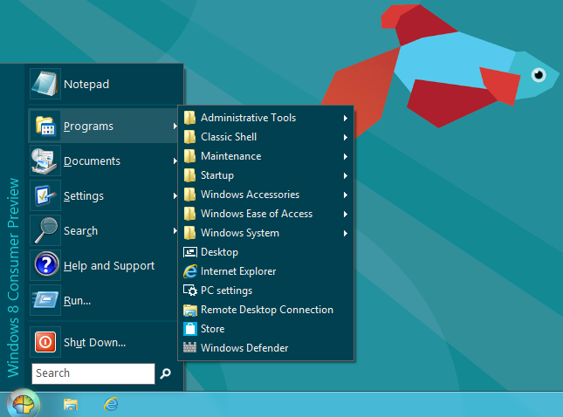Click the Classic Shell start button orb

(x=24, y=405)
